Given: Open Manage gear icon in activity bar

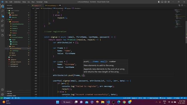Looking at the screenshot, I should click(2, 94).
